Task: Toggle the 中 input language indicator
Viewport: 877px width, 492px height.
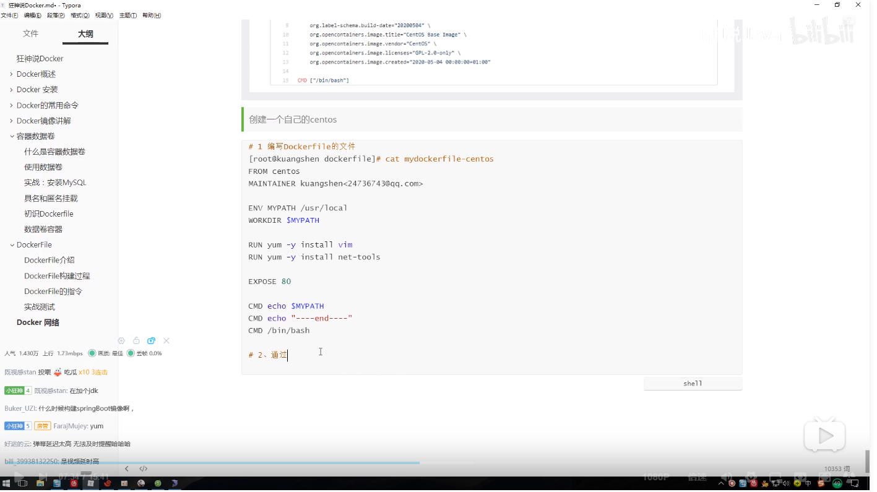Action: 808,483
